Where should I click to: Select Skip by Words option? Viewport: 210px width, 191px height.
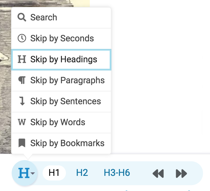pyautogui.click(x=61, y=123)
